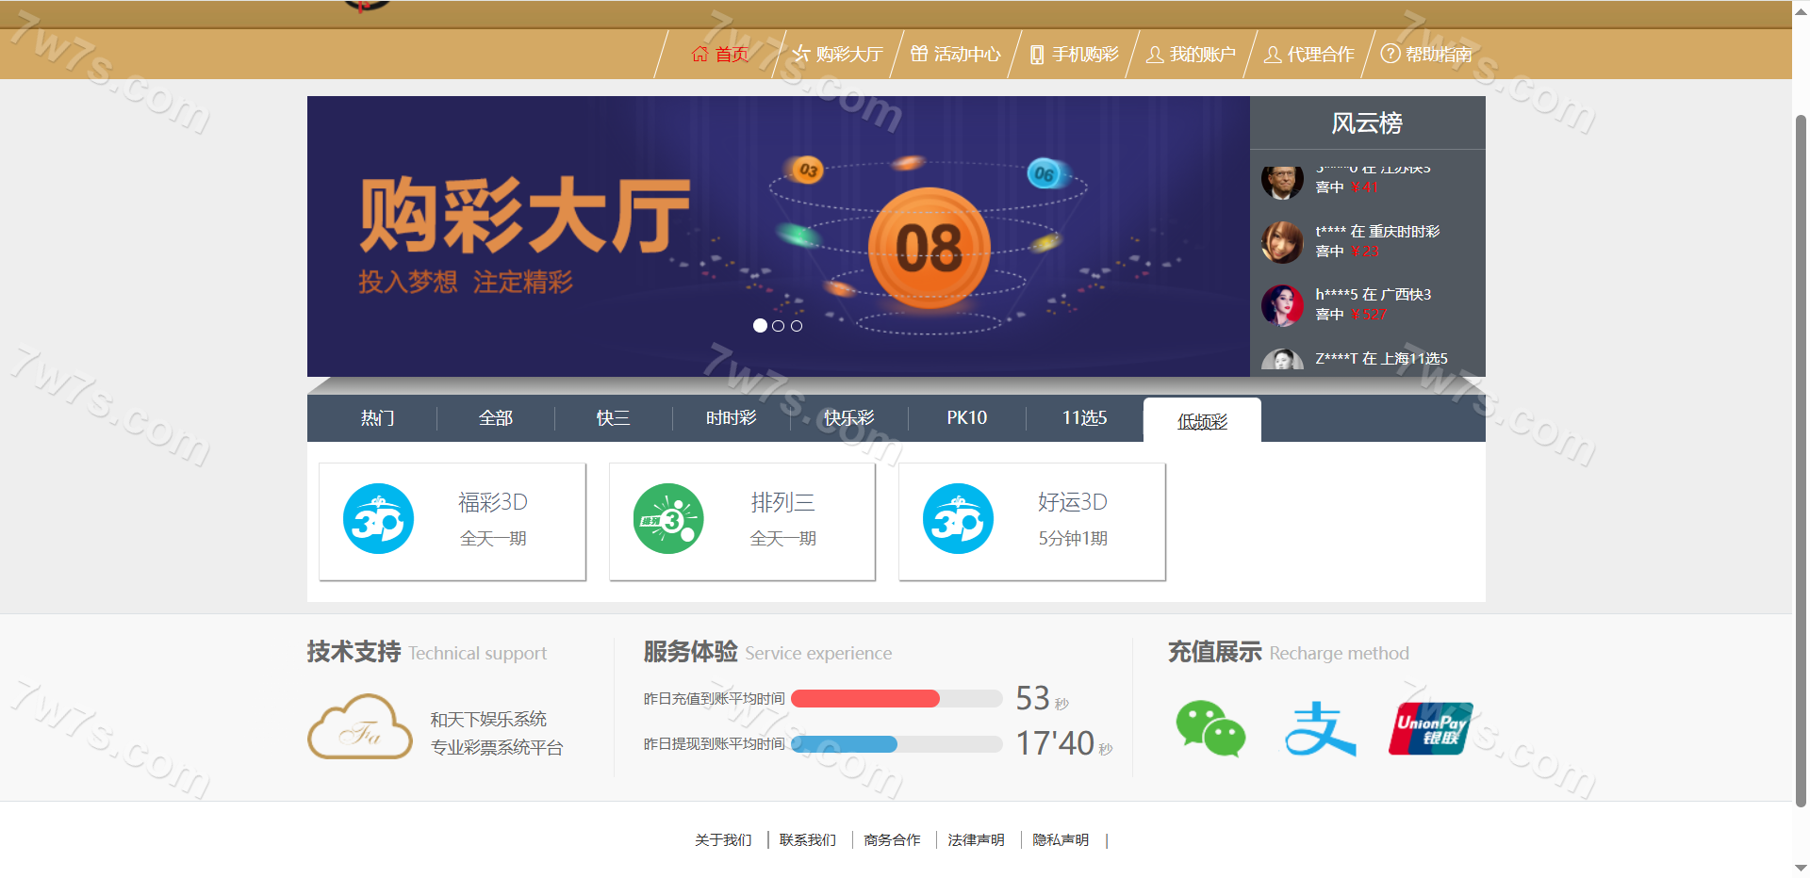This screenshot has height=878, width=1810.
Task: Click the cloud technical support logo
Action: point(360,727)
